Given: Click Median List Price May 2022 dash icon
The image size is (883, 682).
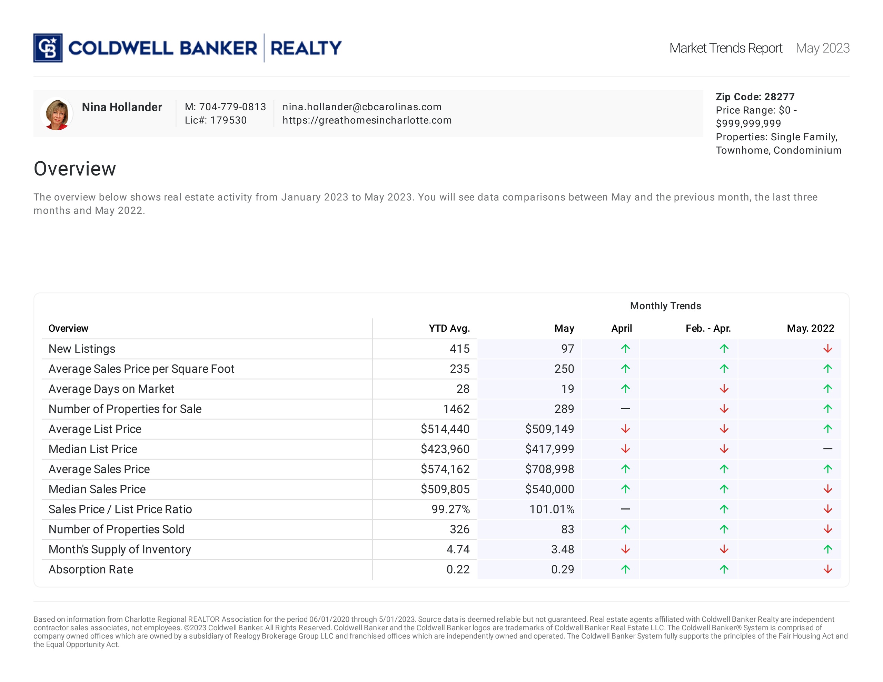Looking at the screenshot, I should coord(827,449).
